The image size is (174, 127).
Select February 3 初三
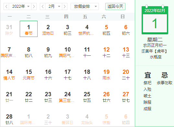[x=67, y=30]
